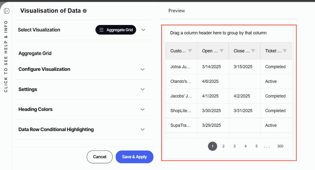Click info icon beside Visualisation of Data
Viewport: 315px width, 170px height.
tap(85, 11)
